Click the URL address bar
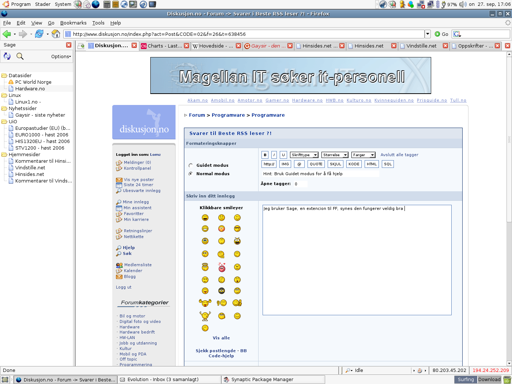 [244, 34]
